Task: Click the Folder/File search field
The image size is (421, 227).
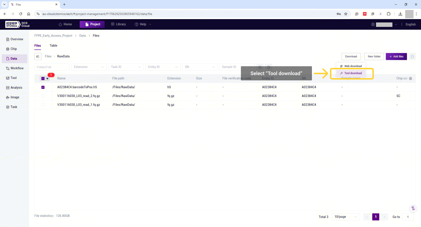Action: 52,67
